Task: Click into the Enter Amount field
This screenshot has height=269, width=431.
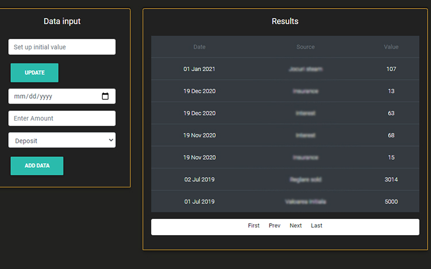Action: click(61, 118)
